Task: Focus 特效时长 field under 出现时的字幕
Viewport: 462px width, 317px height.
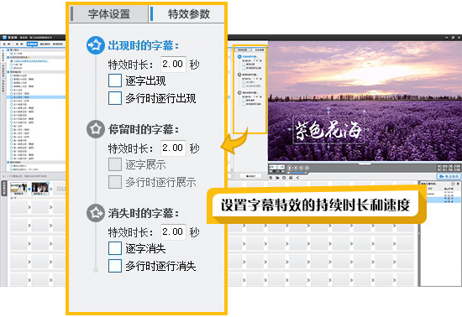Action: tap(173, 64)
